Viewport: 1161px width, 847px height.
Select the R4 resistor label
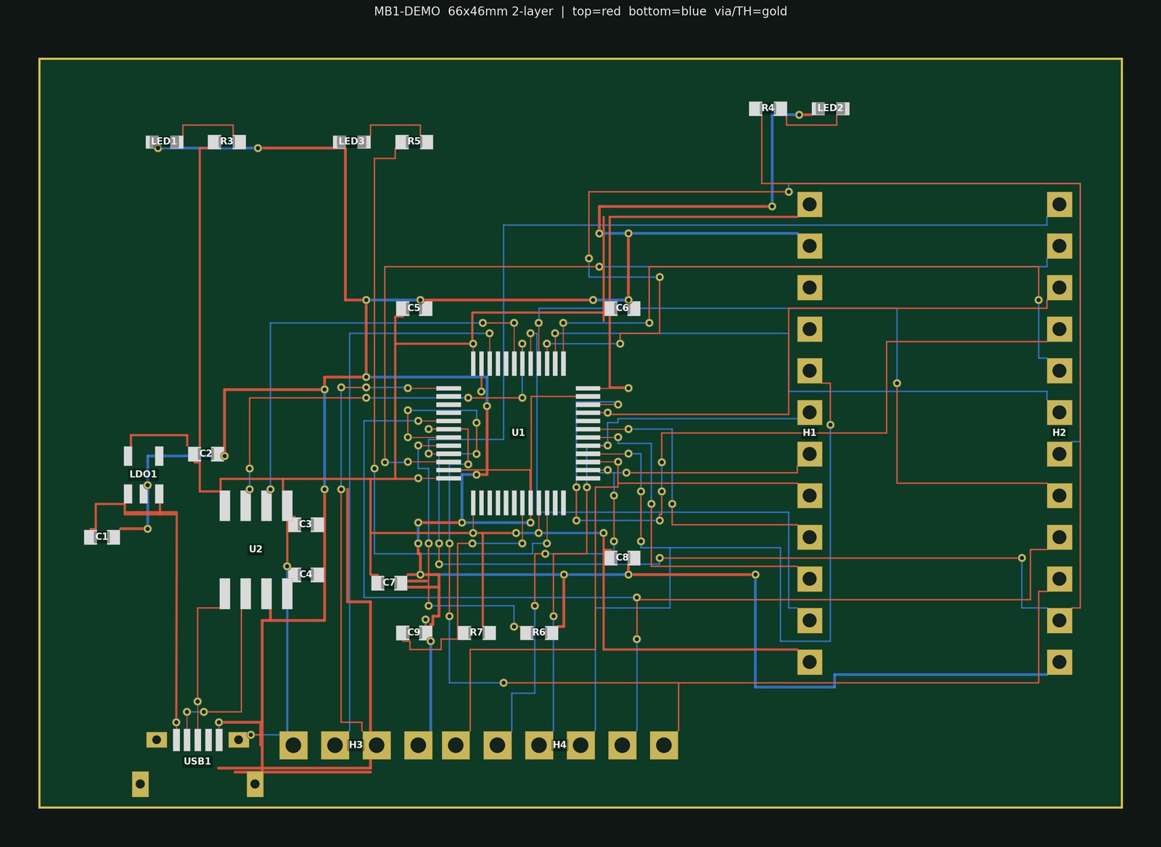pos(768,108)
